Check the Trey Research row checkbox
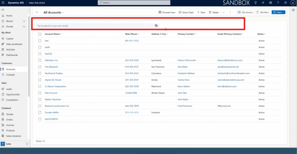The image size is (297, 154). [x=40, y=67]
